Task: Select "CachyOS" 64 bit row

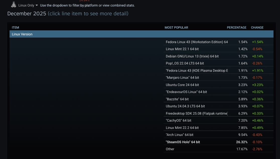Action: coord(218,121)
